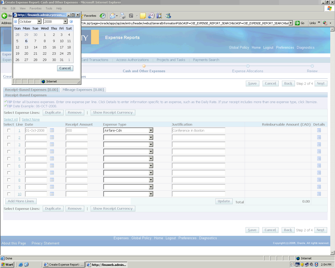
Task: Select the checkbox for expense line 8
Action: (9, 180)
